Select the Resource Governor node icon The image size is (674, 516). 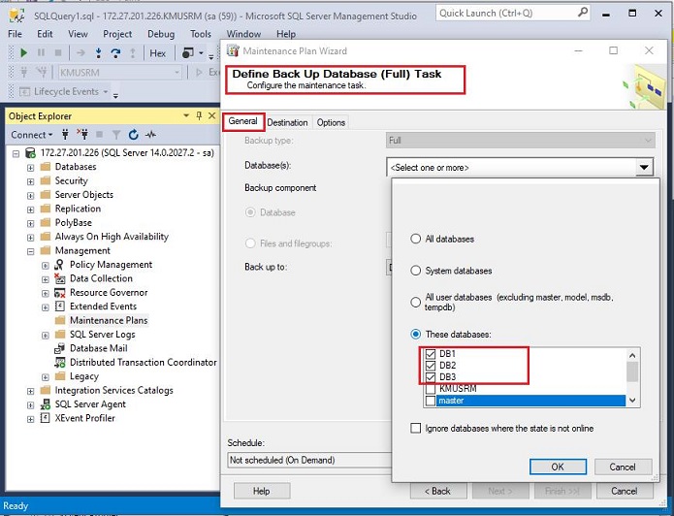[60, 292]
